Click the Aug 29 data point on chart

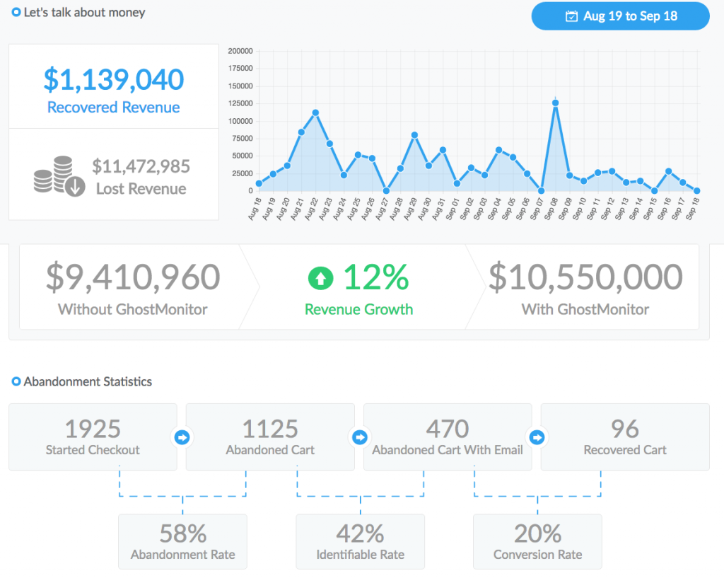pos(414,135)
